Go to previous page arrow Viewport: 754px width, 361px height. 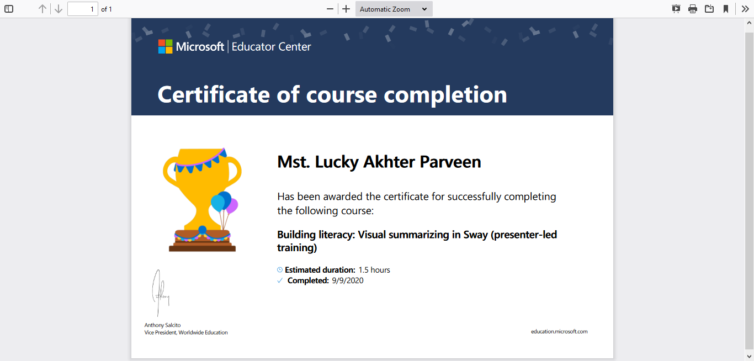(x=43, y=9)
